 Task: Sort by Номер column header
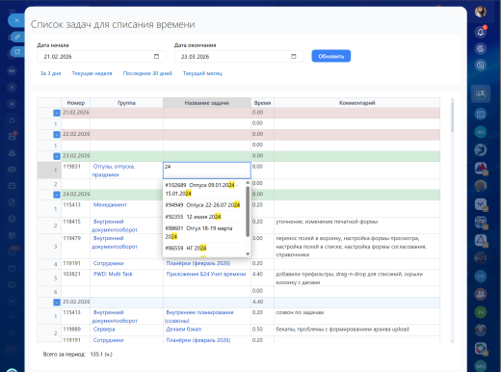click(x=76, y=103)
